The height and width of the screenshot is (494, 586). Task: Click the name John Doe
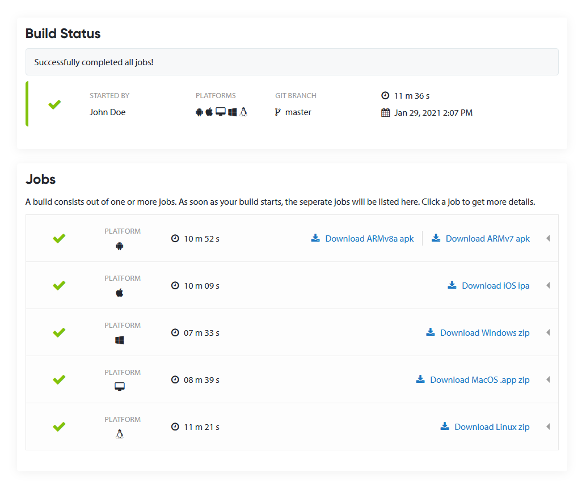tap(107, 112)
